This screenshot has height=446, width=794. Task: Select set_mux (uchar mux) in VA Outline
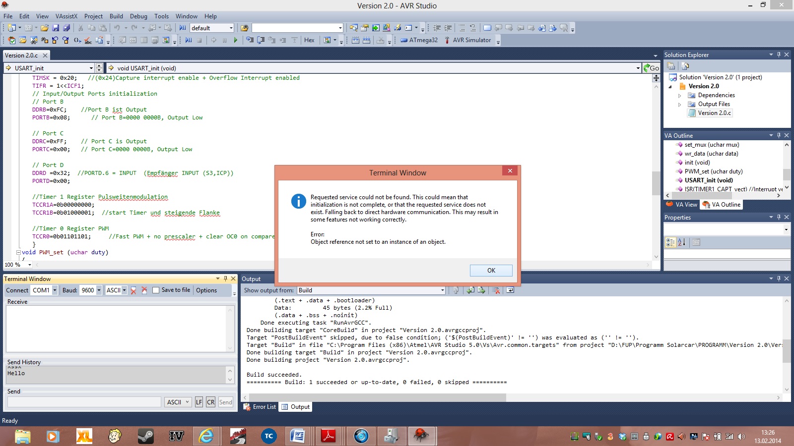point(712,145)
